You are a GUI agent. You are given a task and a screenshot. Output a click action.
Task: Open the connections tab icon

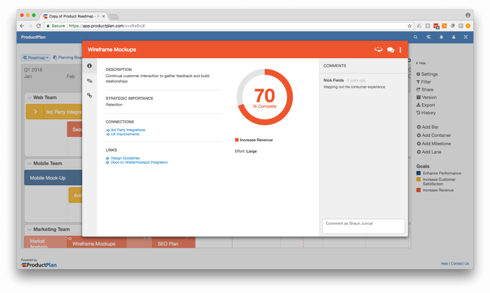pos(89,81)
